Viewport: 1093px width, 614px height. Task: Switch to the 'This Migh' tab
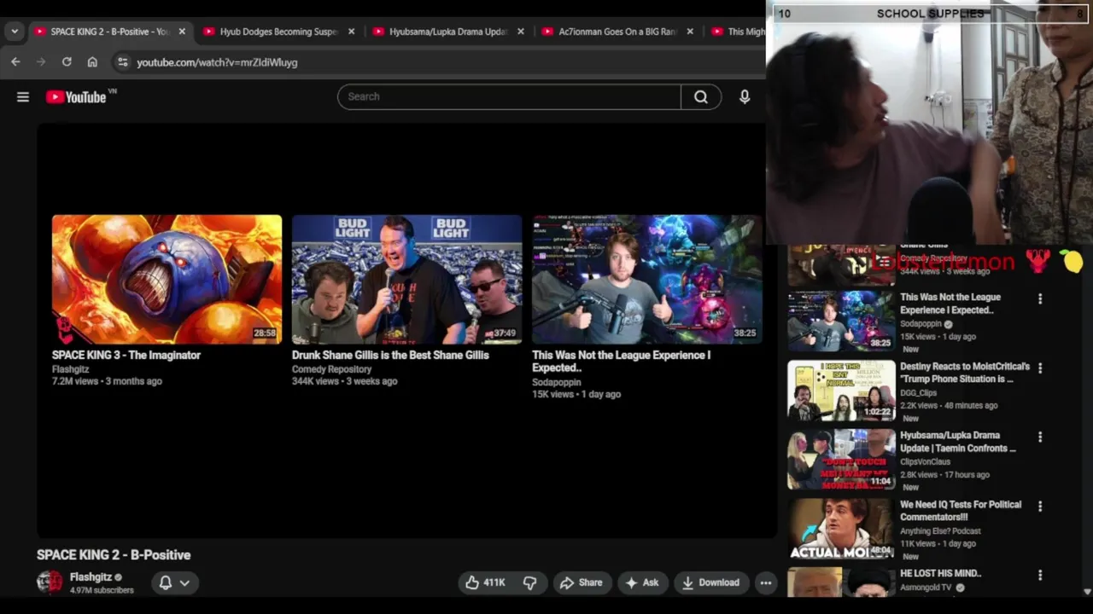point(736,32)
